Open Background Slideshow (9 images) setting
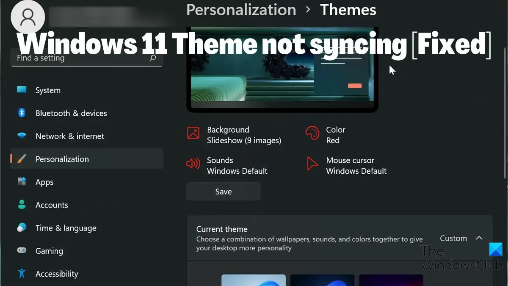The width and height of the screenshot is (508, 286). tap(234, 135)
